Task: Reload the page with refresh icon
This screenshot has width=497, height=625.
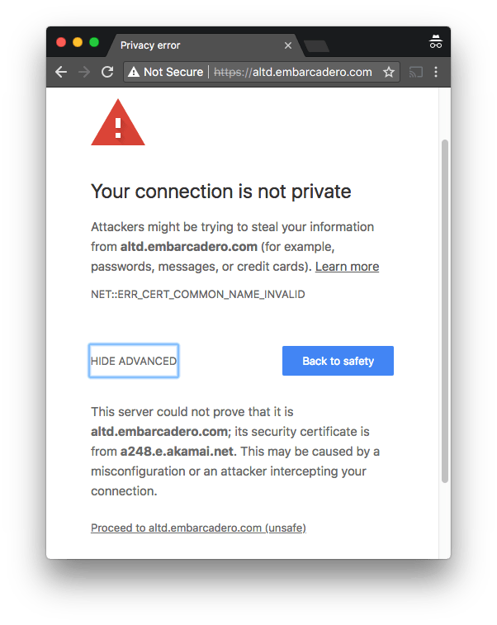Action: 106,72
